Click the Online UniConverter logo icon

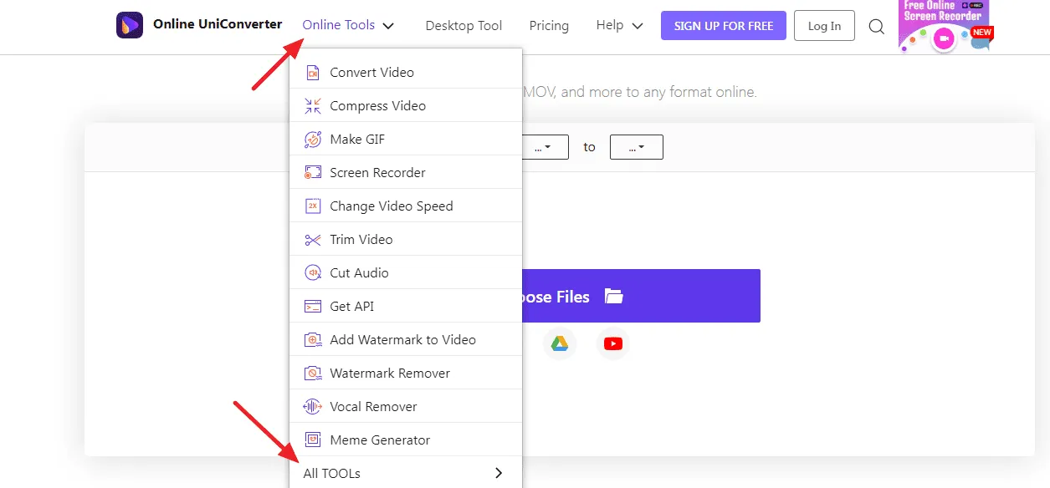130,25
